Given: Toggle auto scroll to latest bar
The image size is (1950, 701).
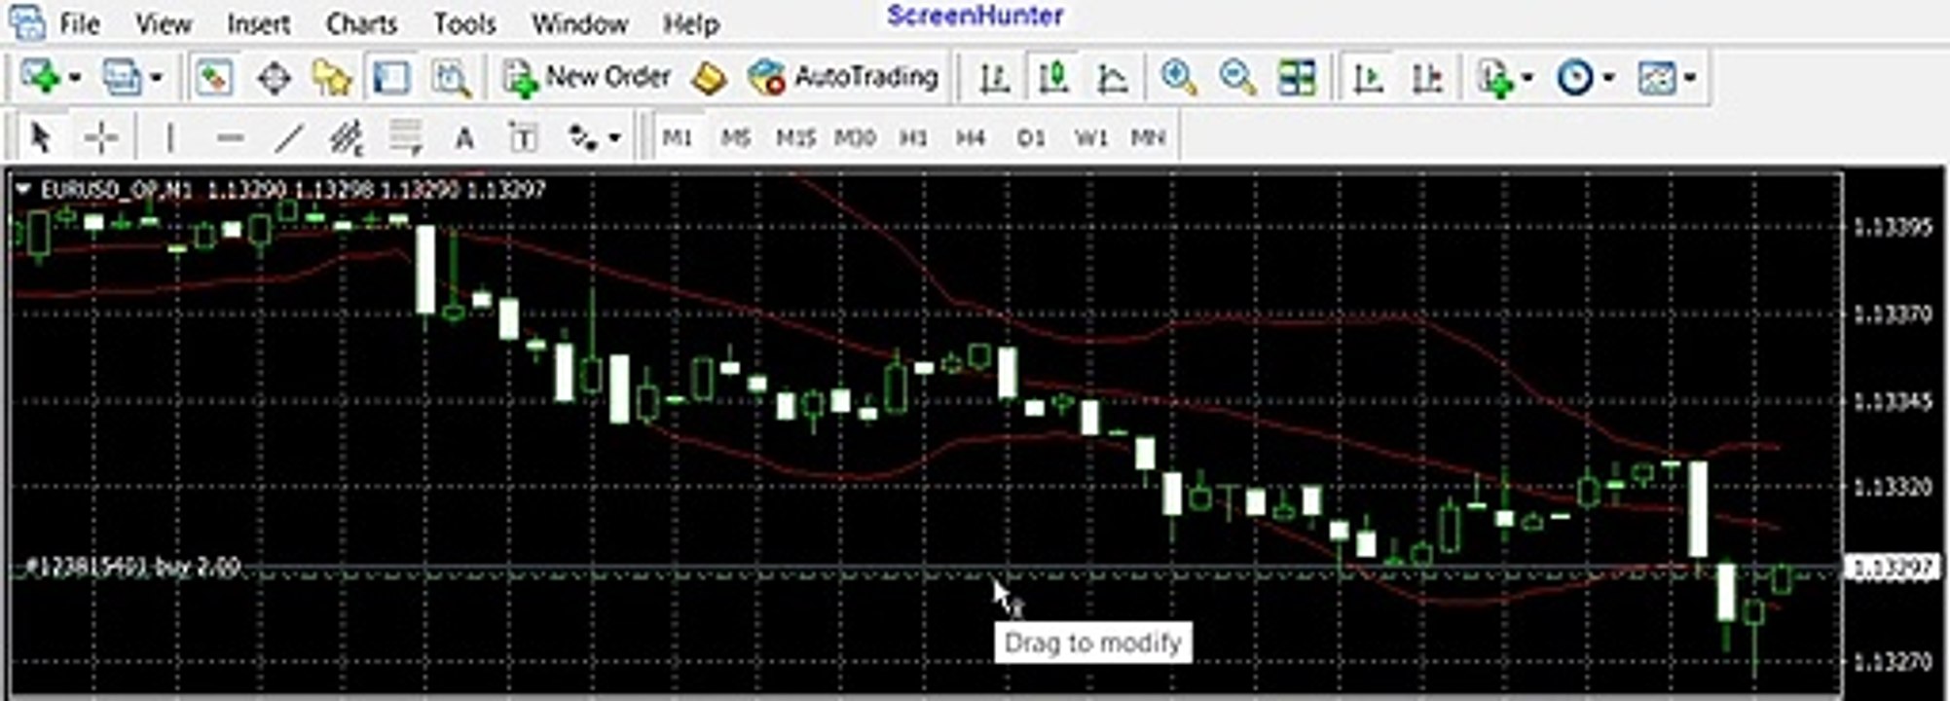Looking at the screenshot, I should 1368,77.
